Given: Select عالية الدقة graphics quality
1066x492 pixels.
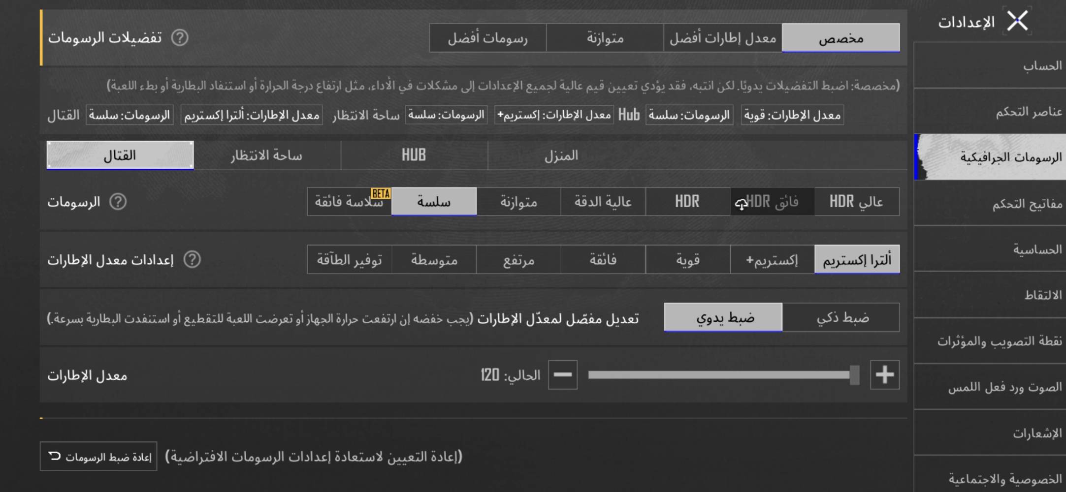Looking at the screenshot, I should click(x=603, y=201).
